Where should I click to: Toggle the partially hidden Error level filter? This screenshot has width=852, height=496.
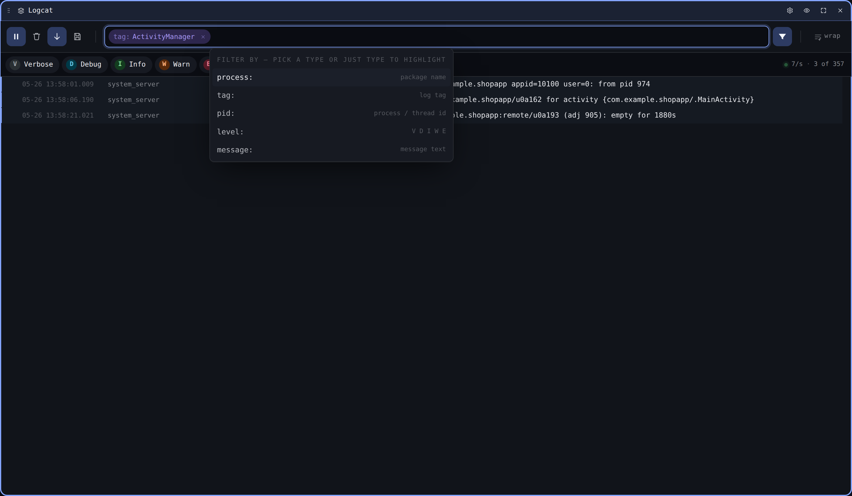pos(205,64)
